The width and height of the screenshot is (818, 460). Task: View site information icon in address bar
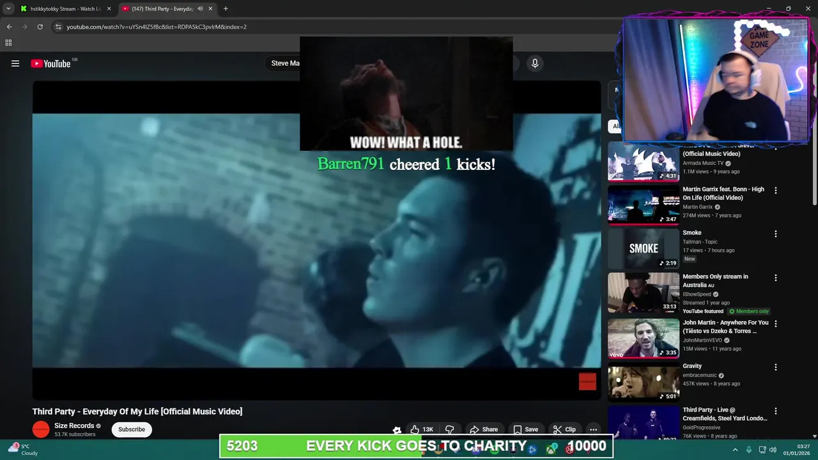coord(58,27)
